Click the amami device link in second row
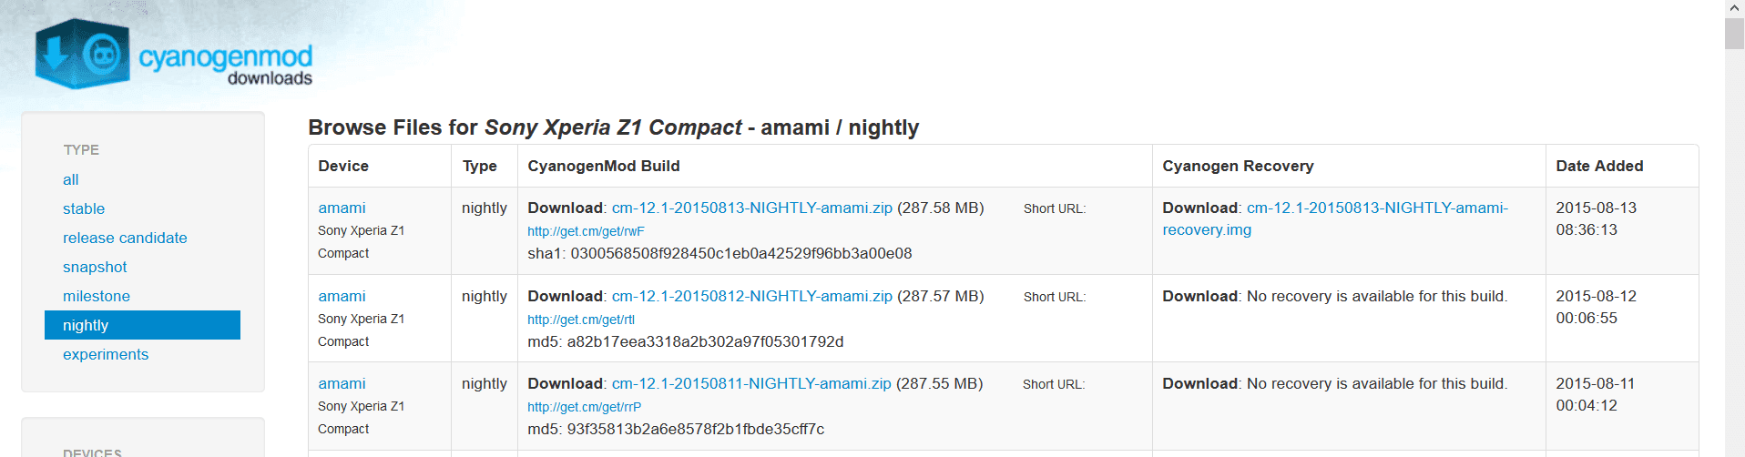 coord(342,296)
